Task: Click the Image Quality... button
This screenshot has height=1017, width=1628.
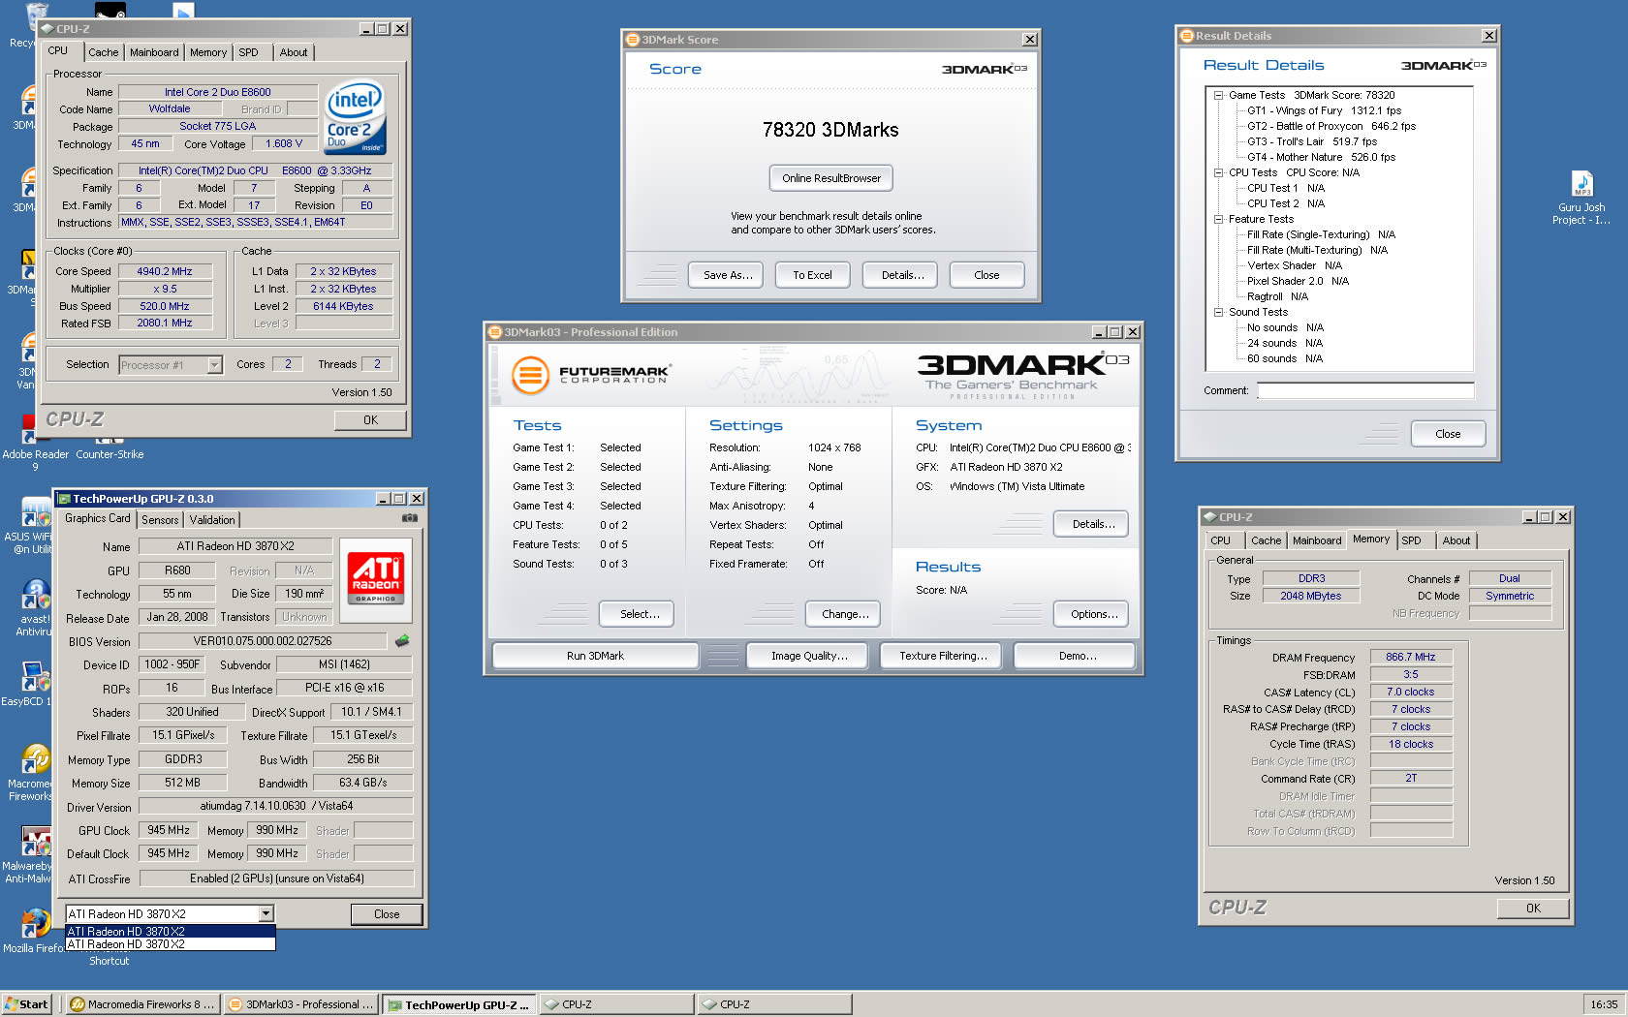Action: pos(809,656)
